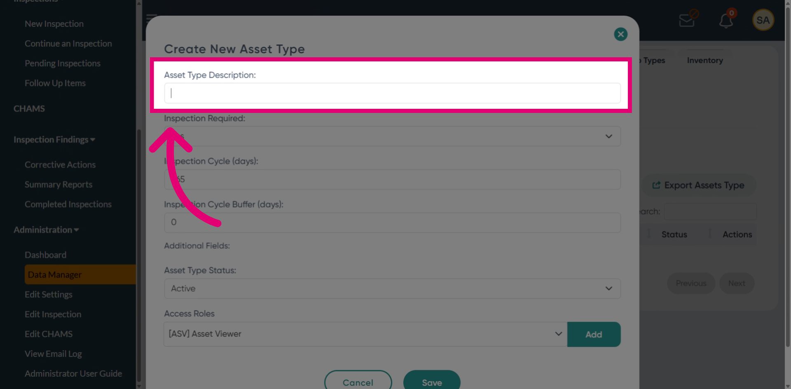791x389 pixels.
Task: Go to Previous page
Action: [691, 284]
